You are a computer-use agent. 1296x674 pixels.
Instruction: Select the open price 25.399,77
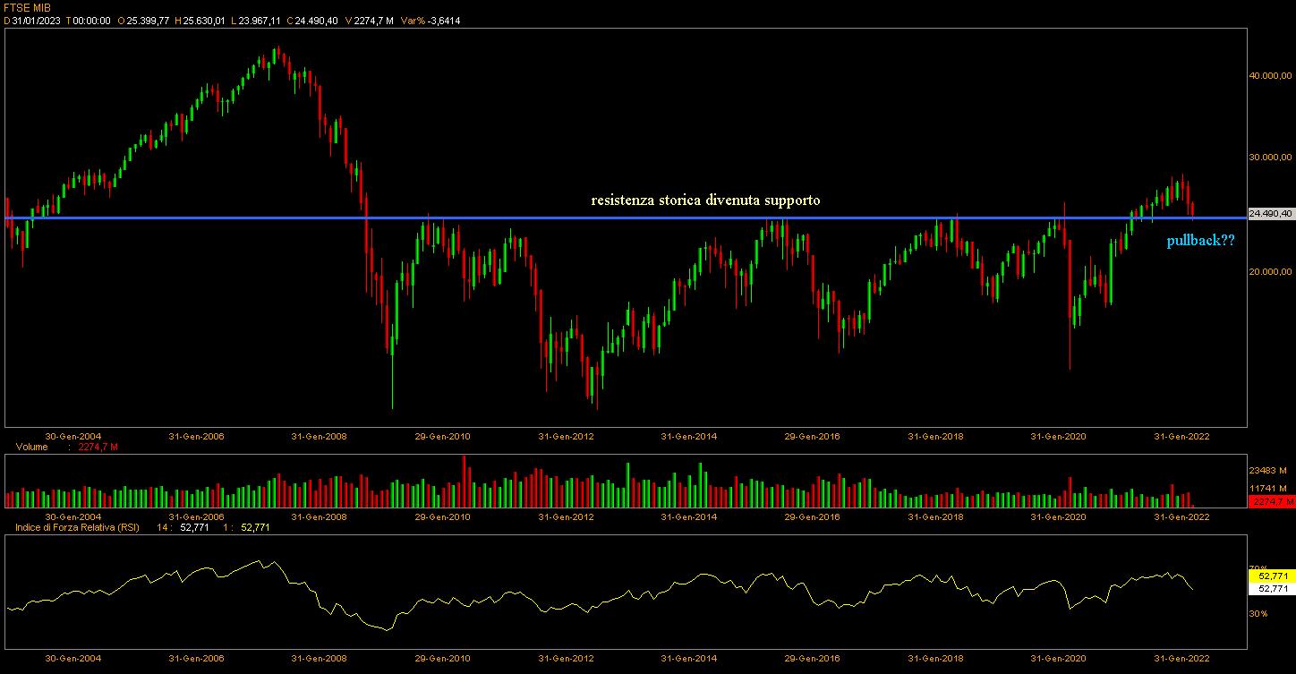click(148, 21)
